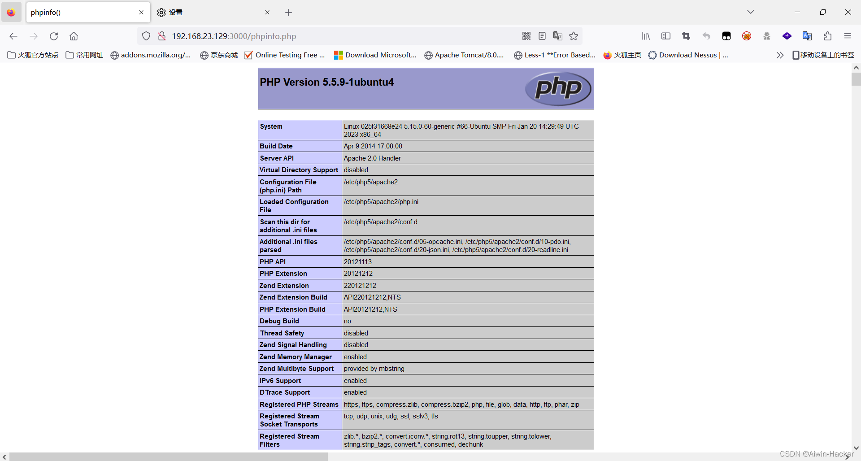861x461 pixels.
Task: Go back to the previous page
Action: pyautogui.click(x=13, y=36)
